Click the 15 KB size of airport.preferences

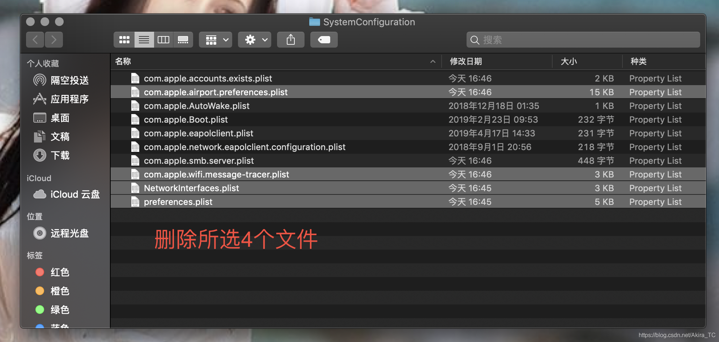coord(601,92)
